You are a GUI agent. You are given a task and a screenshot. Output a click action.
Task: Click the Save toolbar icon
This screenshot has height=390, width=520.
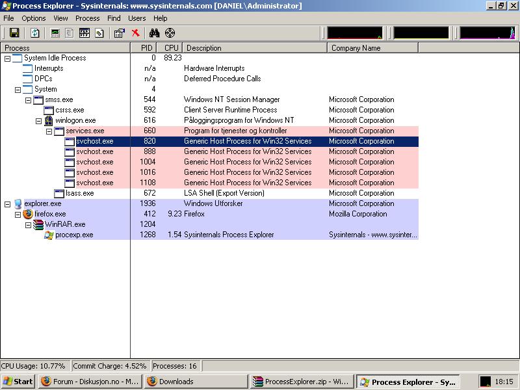pos(14,33)
